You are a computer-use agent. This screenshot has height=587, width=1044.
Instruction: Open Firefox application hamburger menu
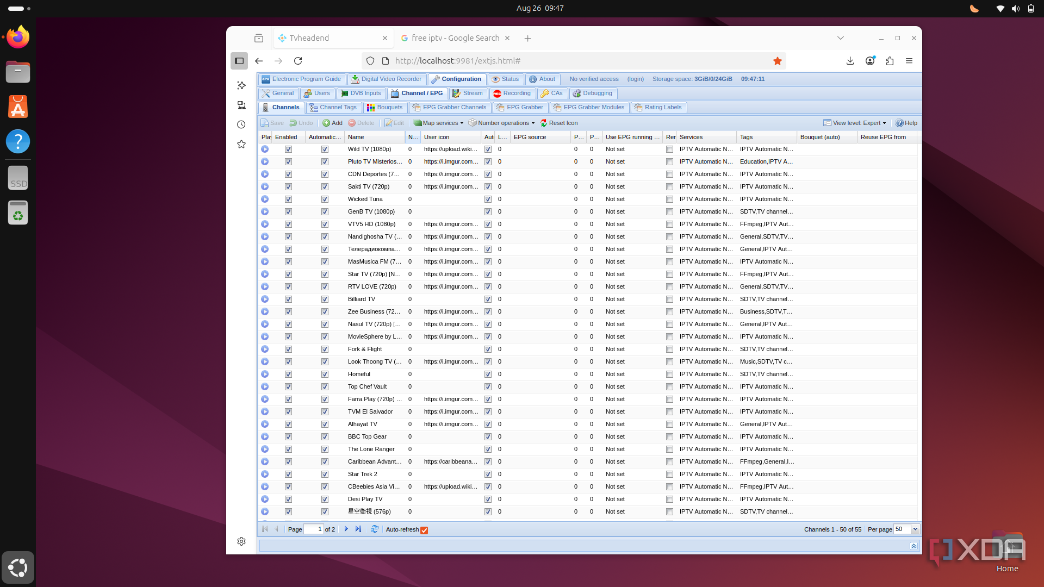tap(909, 61)
